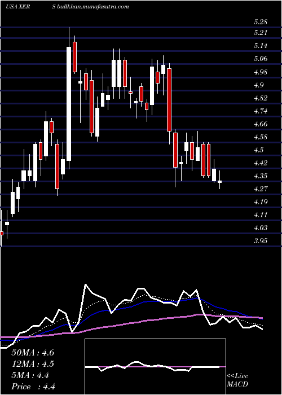The width and height of the screenshot is (282, 395).
Task: Click inside the MACD inset chart
Action: point(155,367)
